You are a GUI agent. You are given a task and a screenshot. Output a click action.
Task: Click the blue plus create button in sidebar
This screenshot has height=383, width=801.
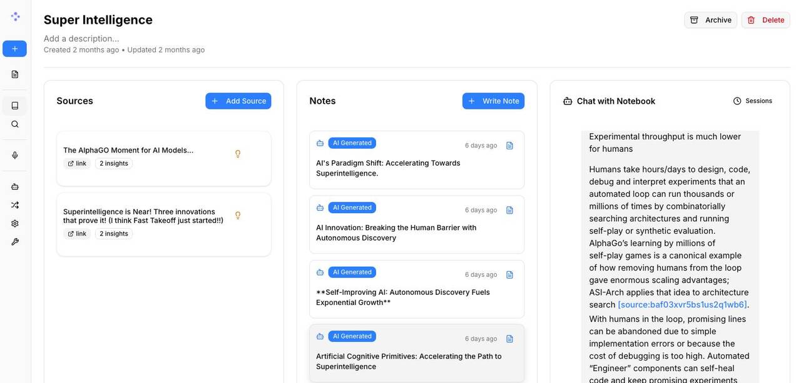(14, 49)
